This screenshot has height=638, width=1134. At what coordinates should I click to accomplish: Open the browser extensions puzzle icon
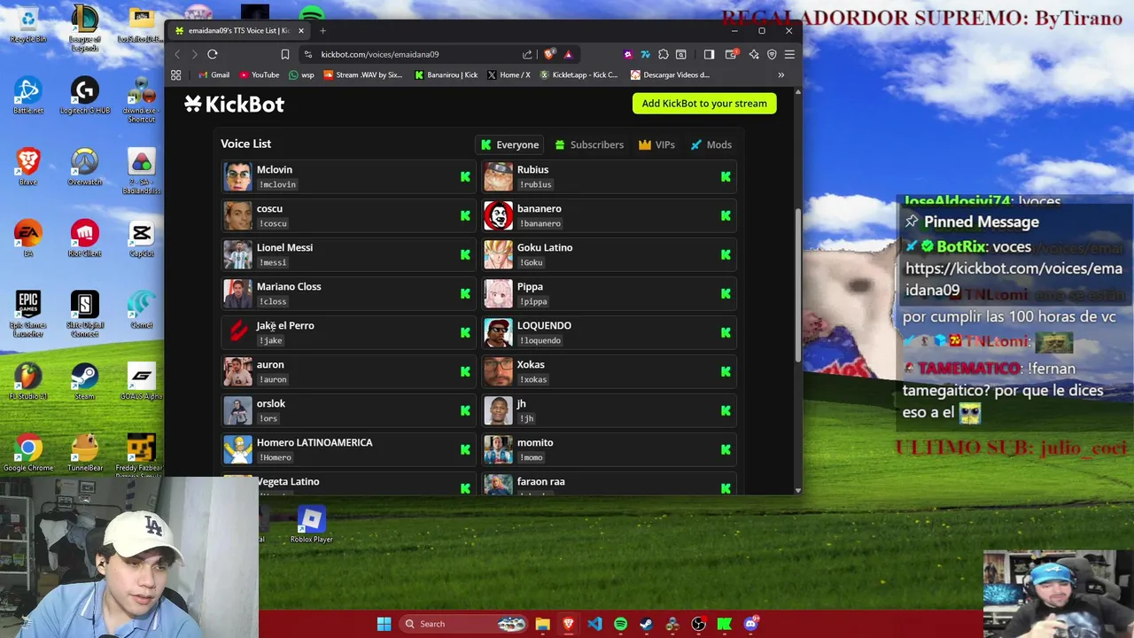pos(663,54)
